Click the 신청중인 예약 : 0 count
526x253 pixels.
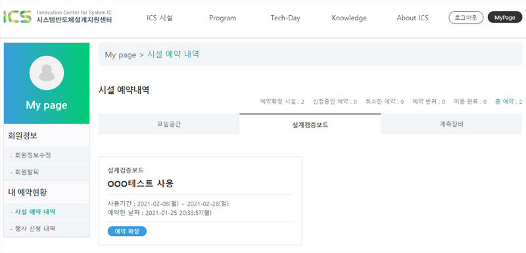pyautogui.click(x=335, y=102)
